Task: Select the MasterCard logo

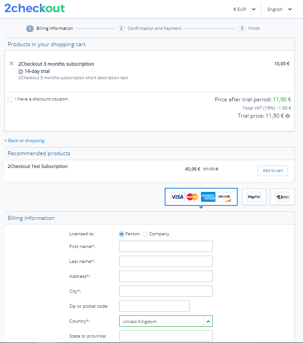Action: (x=192, y=197)
